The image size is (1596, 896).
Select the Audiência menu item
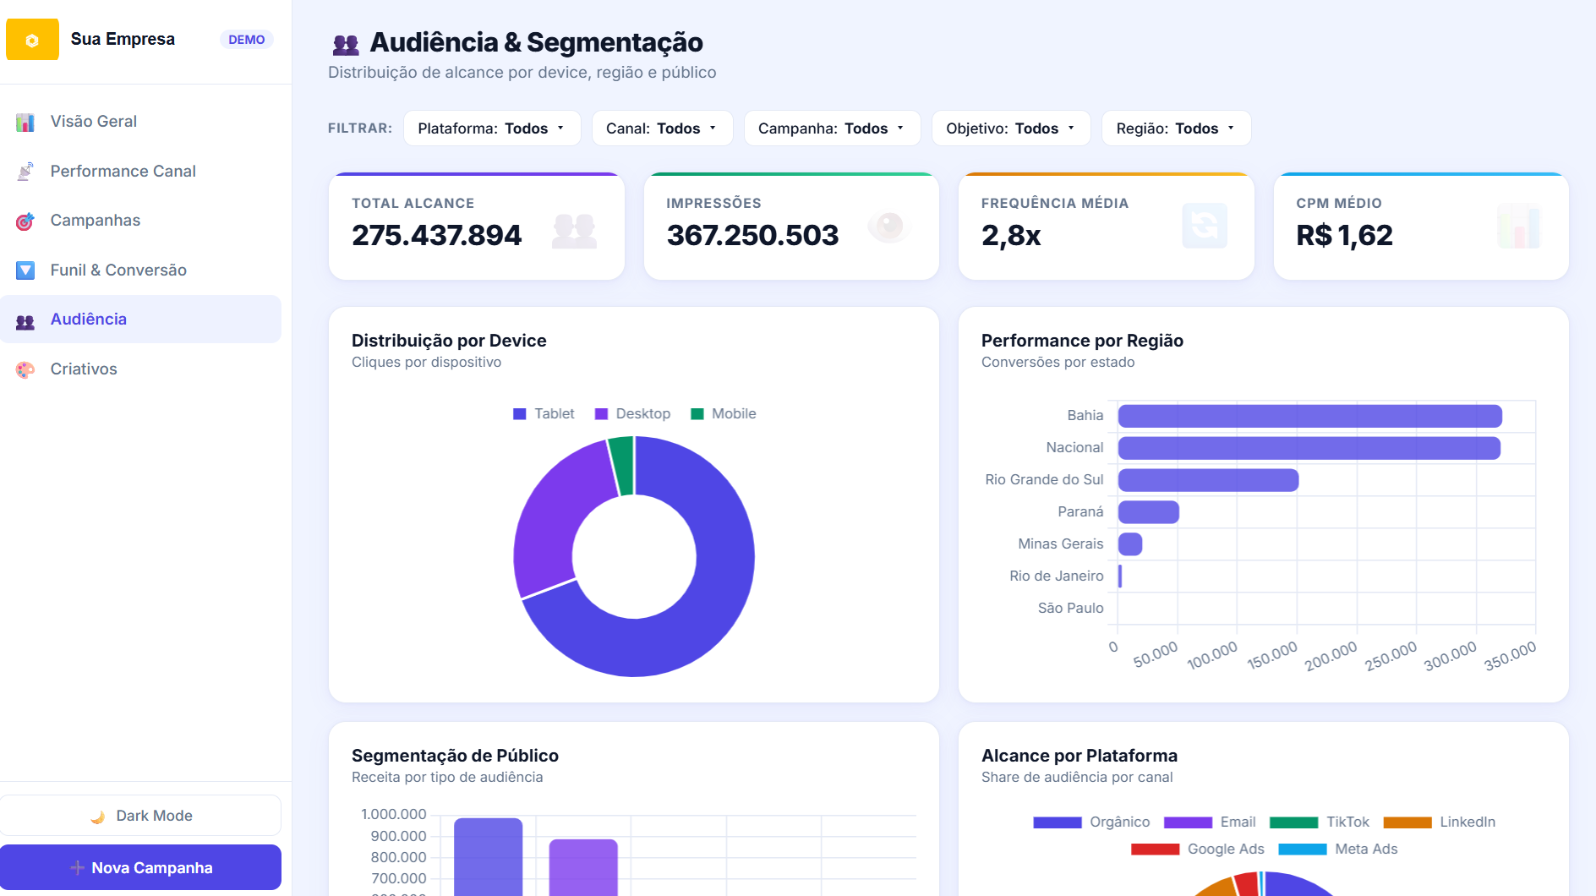point(140,320)
